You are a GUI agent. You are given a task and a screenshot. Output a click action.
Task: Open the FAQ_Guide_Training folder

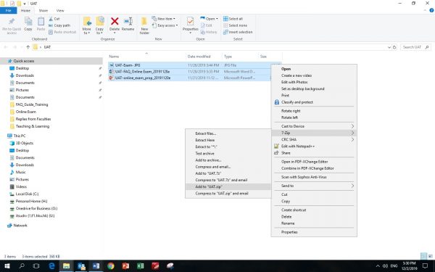point(32,104)
